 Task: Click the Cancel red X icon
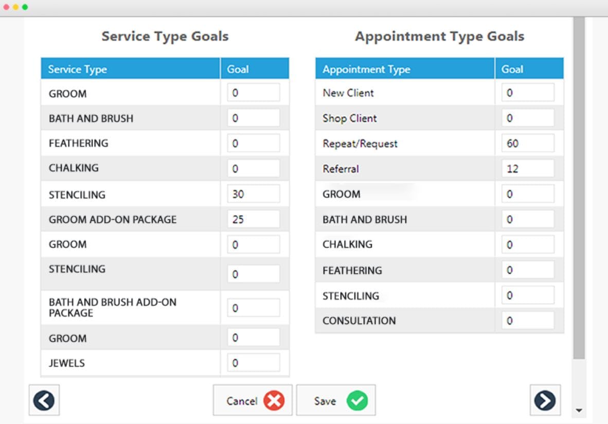point(274,400)
